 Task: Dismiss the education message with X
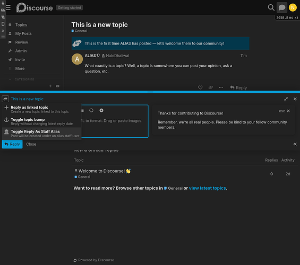288,111
